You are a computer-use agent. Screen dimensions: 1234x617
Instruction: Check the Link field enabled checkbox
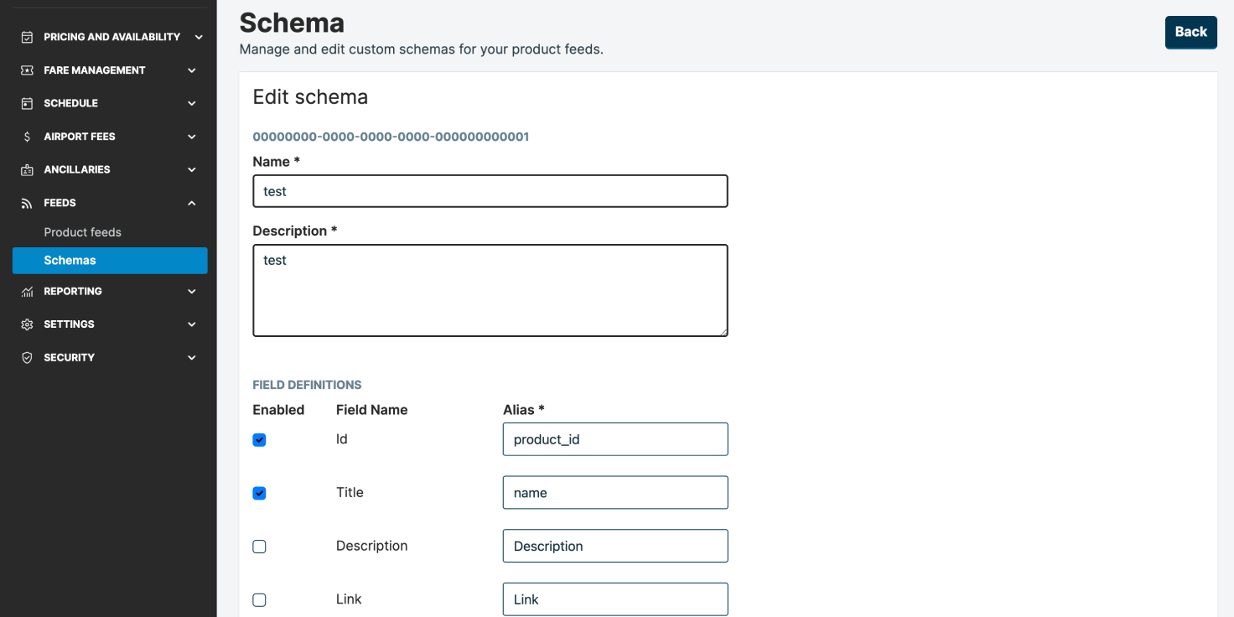(259, 600)
